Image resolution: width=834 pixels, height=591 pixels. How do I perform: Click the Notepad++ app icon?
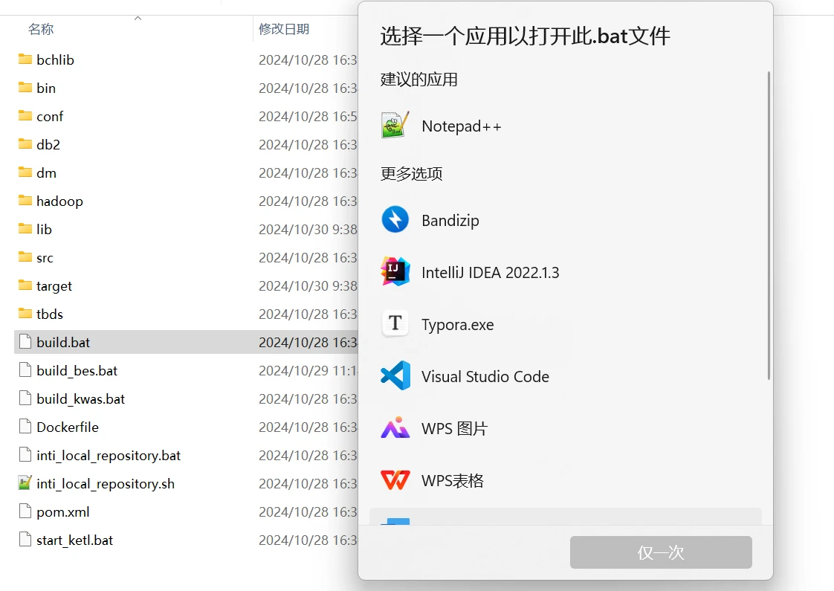click(x=395, y=125)
